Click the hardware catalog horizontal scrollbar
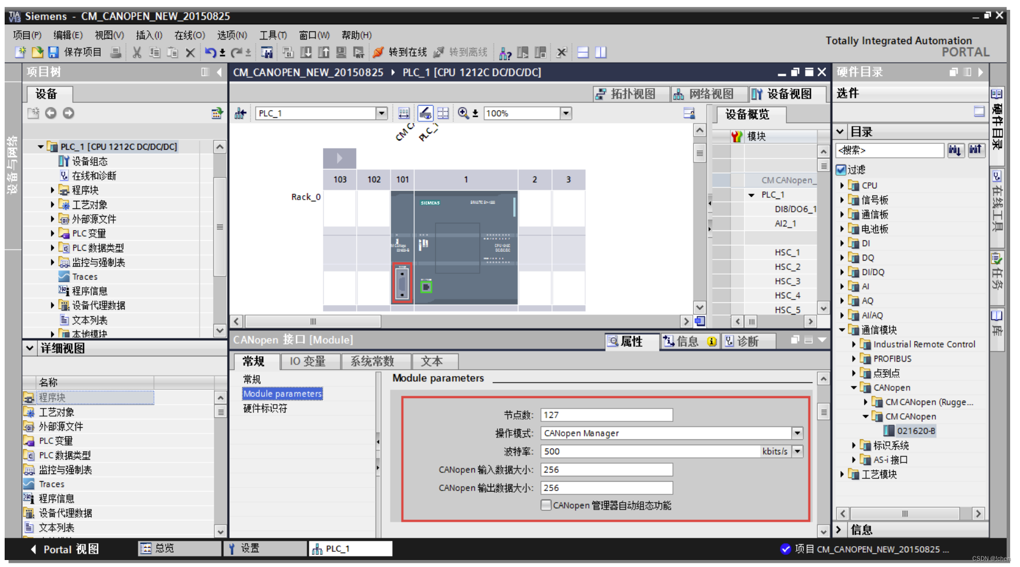This screenshot has width=1020, height=567. (x=904, y=514)
